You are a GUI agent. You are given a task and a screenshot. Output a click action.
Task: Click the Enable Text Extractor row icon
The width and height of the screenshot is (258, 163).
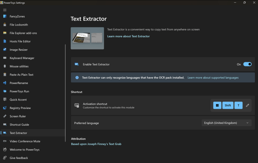(x=77, y=64)
